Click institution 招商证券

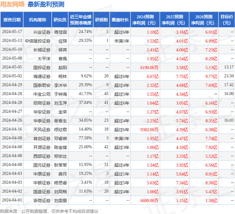[42, 103]
